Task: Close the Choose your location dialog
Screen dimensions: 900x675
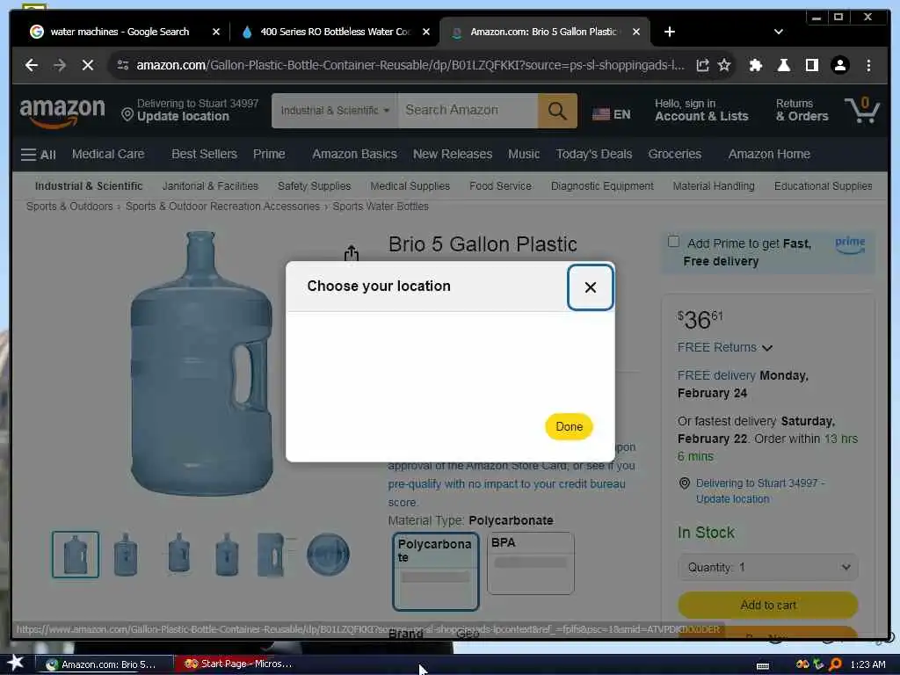Action: pyautogui.click(x=590, y=287)
